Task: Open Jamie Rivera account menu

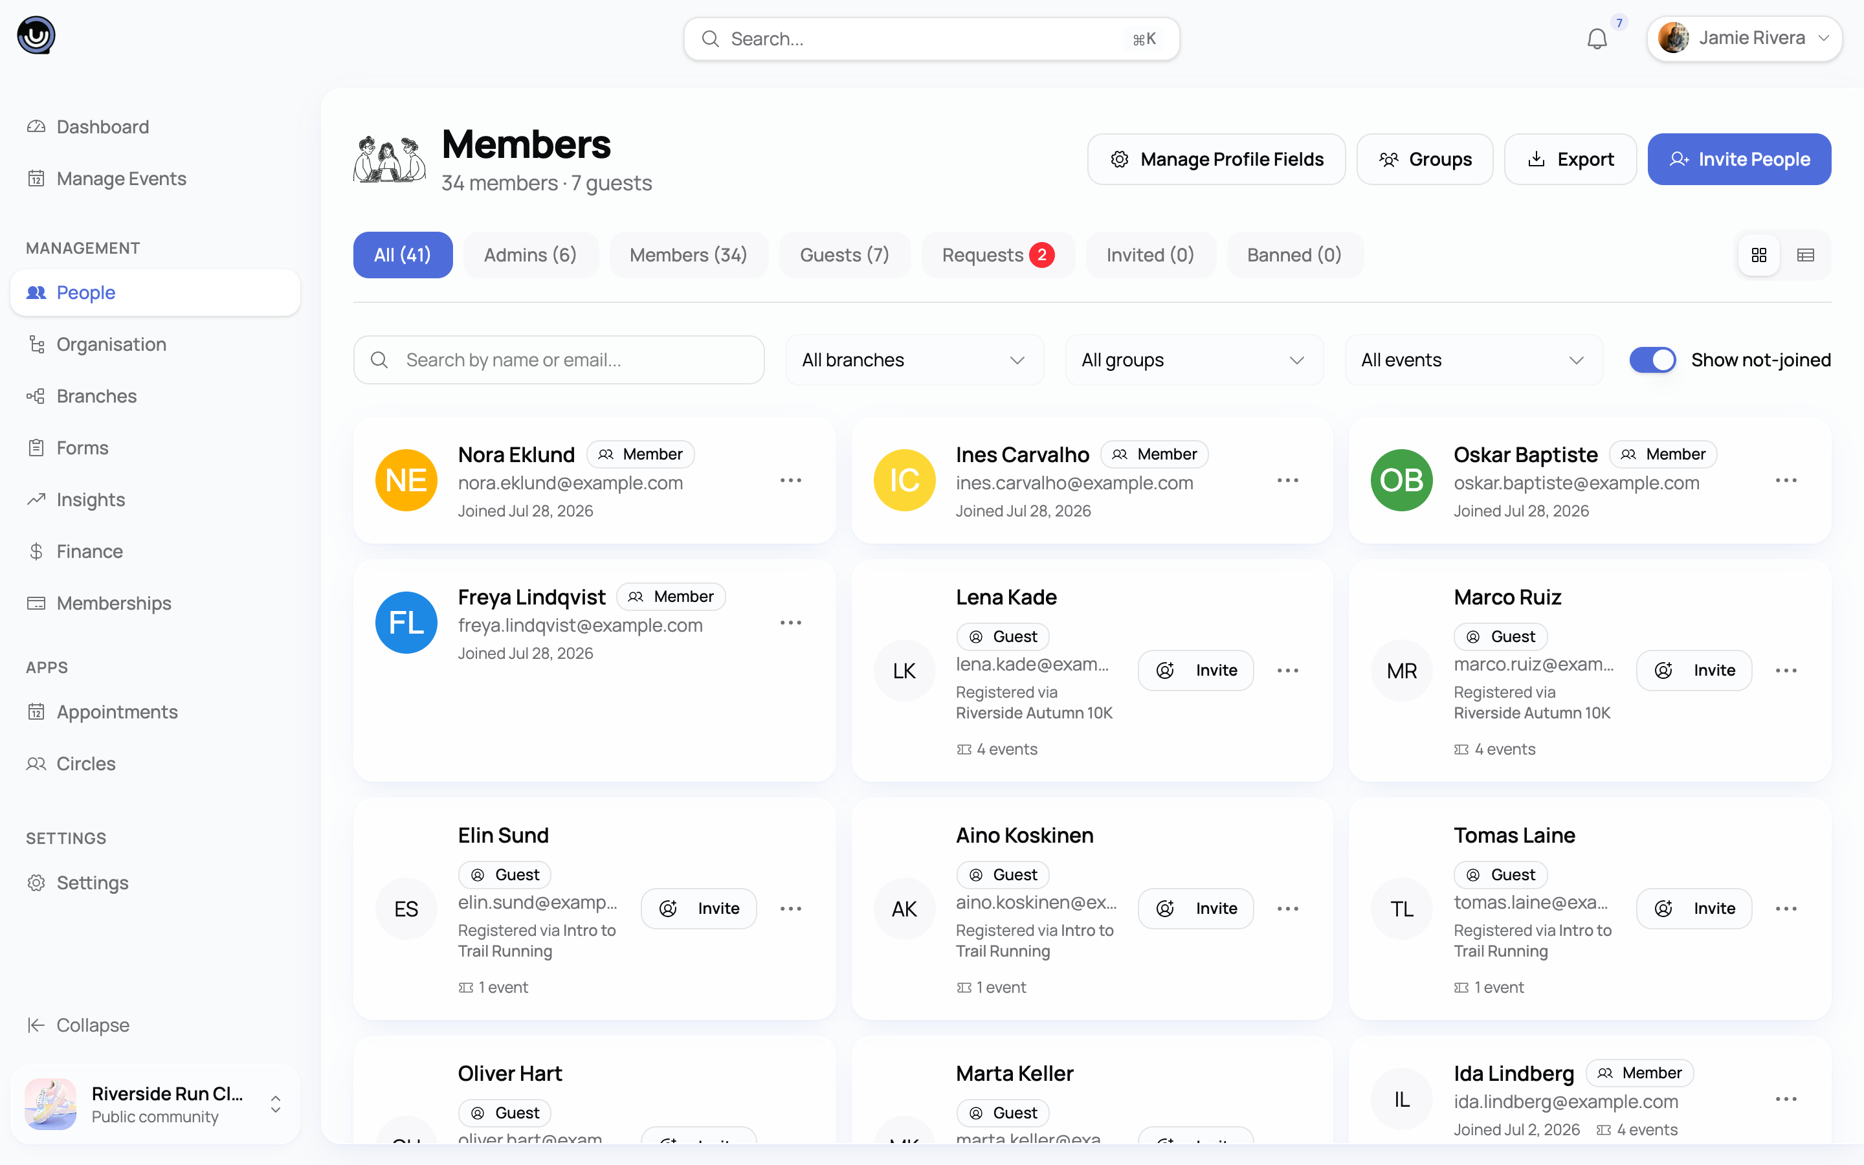Action: click(x=1744, y=39)
